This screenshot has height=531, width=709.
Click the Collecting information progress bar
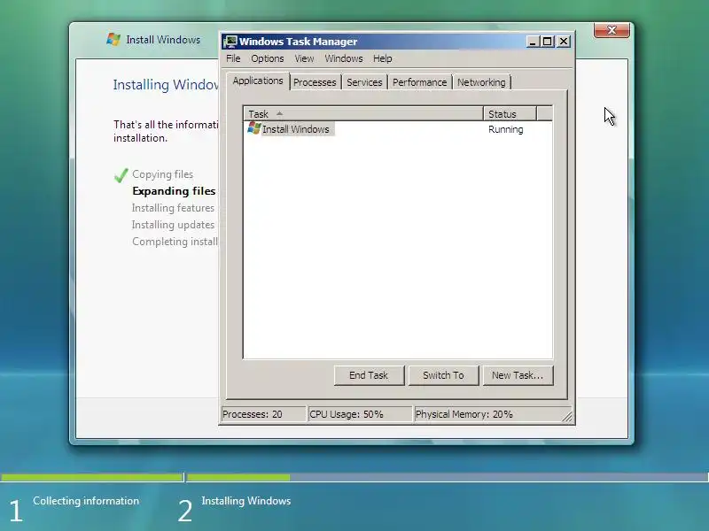(x=92, y=477)
